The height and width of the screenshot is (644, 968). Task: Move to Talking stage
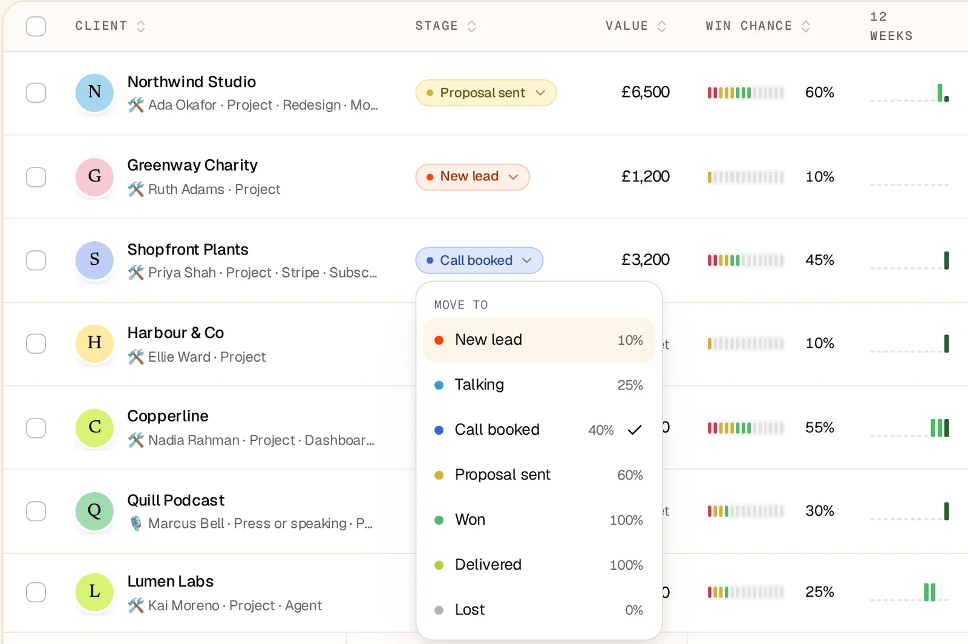pos(539,385)
